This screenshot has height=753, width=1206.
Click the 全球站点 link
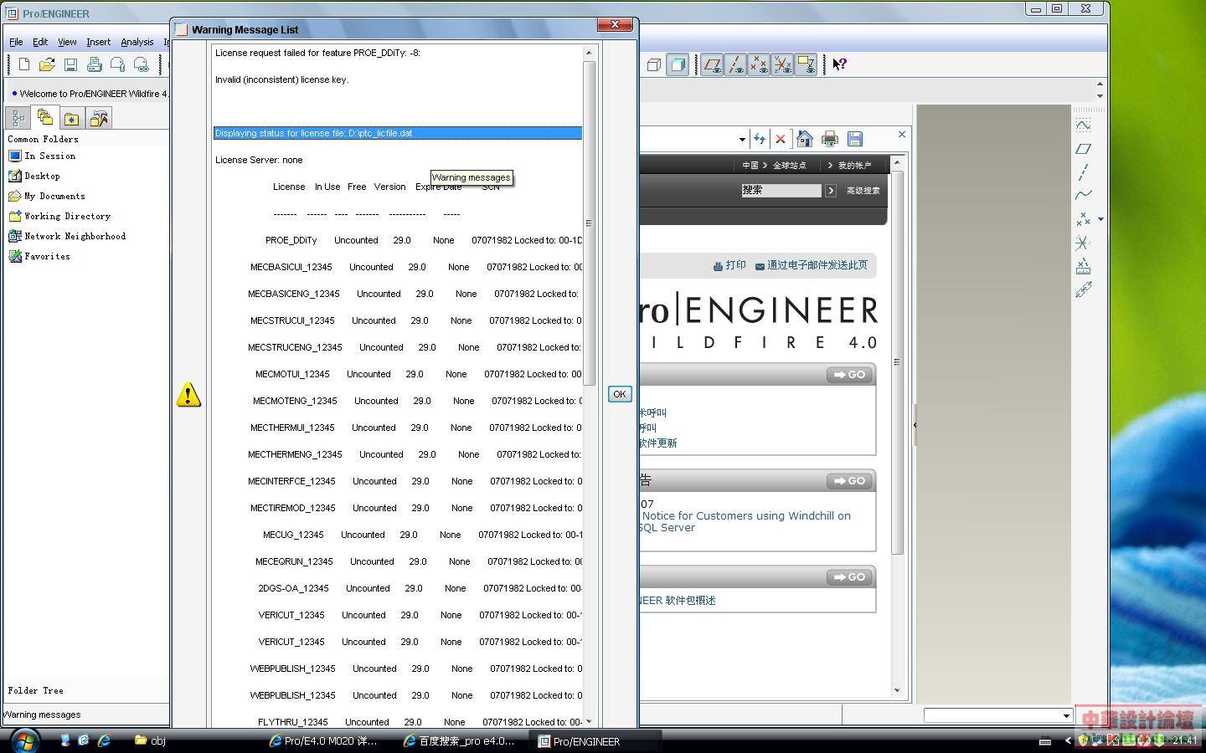(789, 166)
